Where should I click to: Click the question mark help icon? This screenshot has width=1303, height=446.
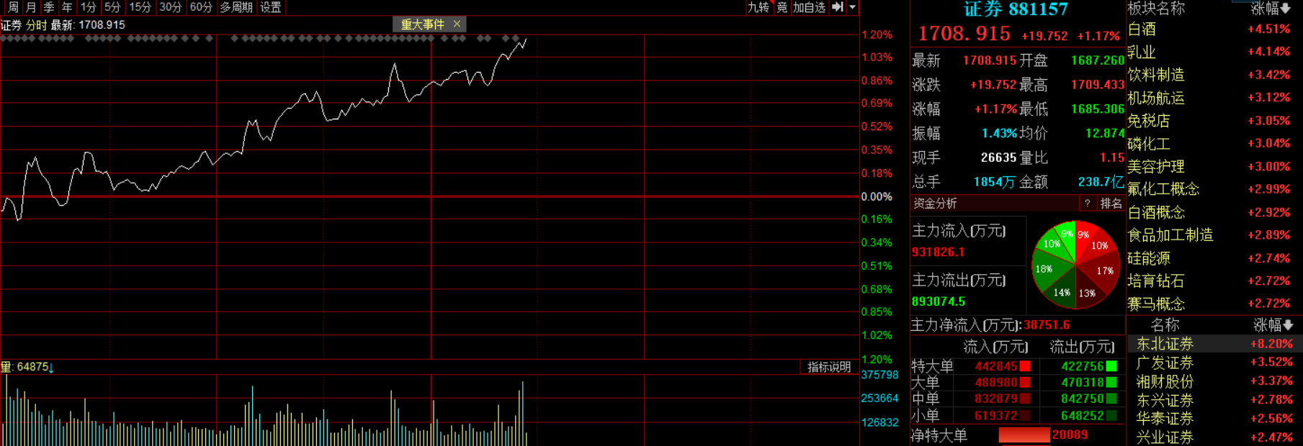1088,204
